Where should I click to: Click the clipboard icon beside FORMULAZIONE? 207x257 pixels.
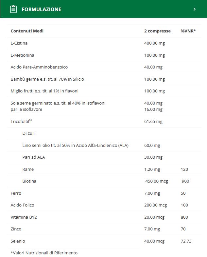(13, 9)
